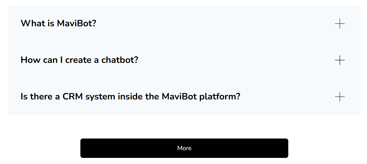Toggle the MaviBot question's cross icon
367x164 pixels.
(x=340, y=24)
